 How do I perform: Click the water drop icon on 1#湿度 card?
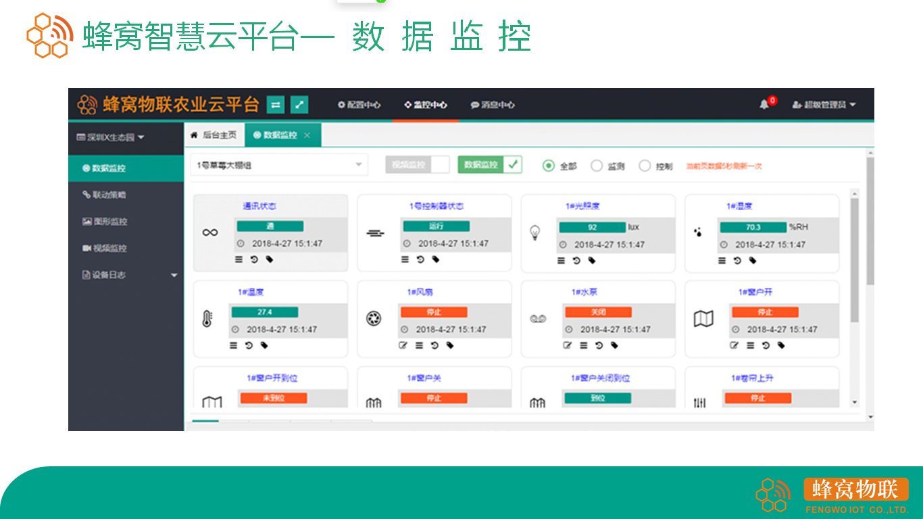(x=698, y=232)
